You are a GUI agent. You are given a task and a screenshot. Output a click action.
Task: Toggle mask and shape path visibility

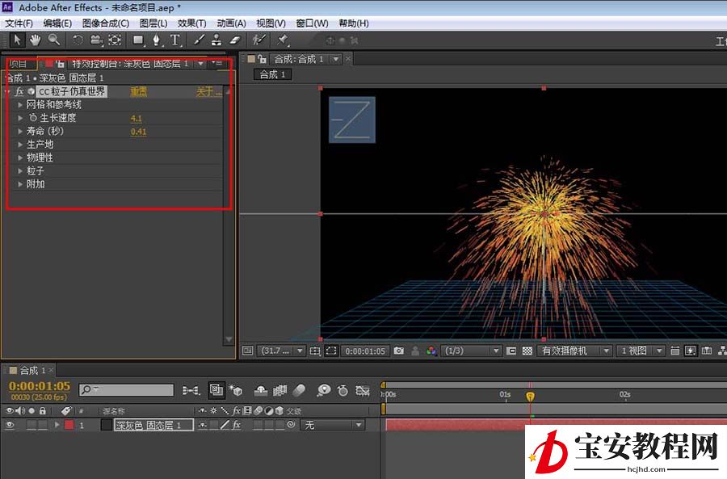point(331,351)
